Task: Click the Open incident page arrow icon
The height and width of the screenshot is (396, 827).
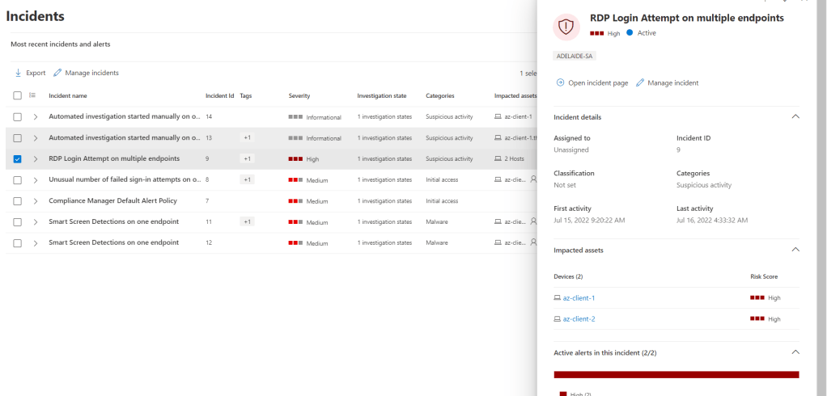Action: (x=560, y=82)
